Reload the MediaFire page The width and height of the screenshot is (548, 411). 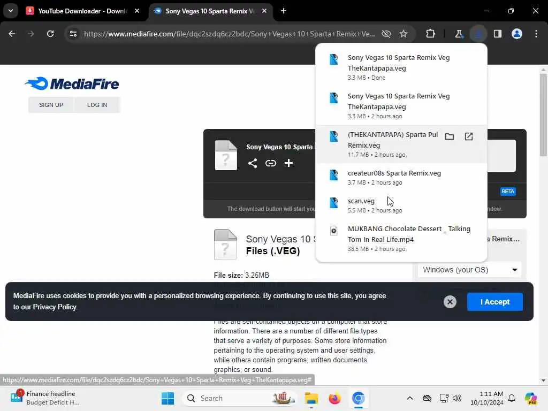[50, 34]
